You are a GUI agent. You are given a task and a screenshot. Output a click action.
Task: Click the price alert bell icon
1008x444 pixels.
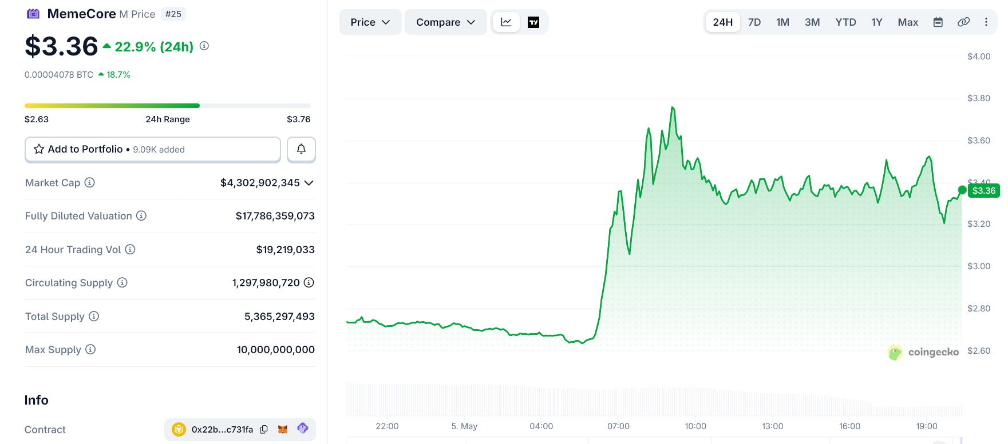click(x=301, y=149)
